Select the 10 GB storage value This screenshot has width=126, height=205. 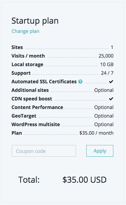(x=107, y=64)
